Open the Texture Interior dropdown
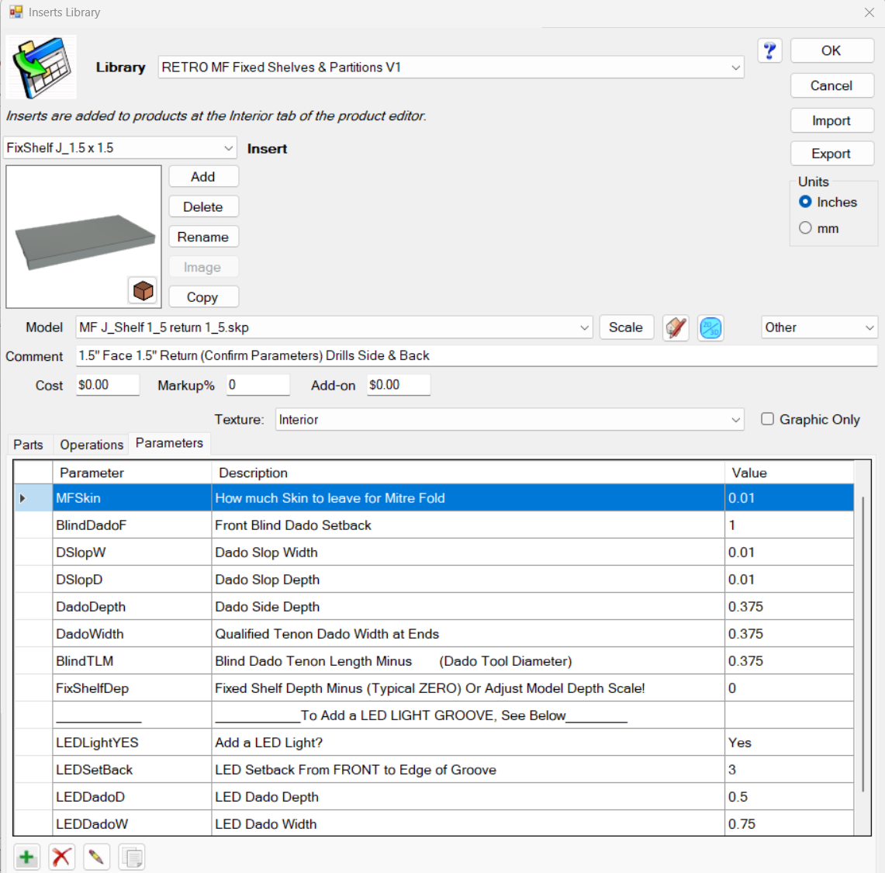The image size is (885, 873). point(735,420)
